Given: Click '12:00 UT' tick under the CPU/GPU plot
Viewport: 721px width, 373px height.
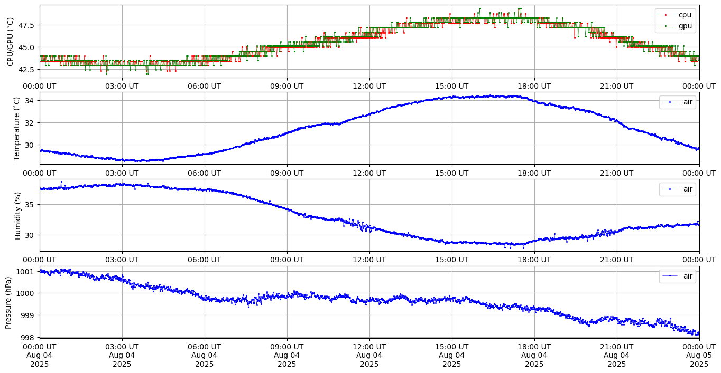Looking at the screenshot, I should click(369, 86).
